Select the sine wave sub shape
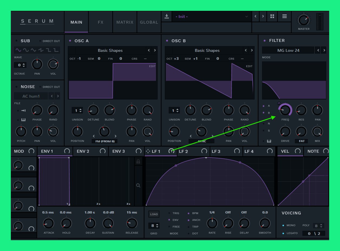The image size is (340, 251). tap(18, 50)
